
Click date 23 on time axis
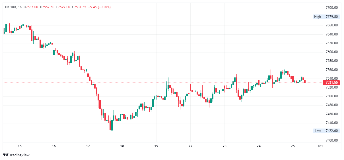tap(224, 146)
